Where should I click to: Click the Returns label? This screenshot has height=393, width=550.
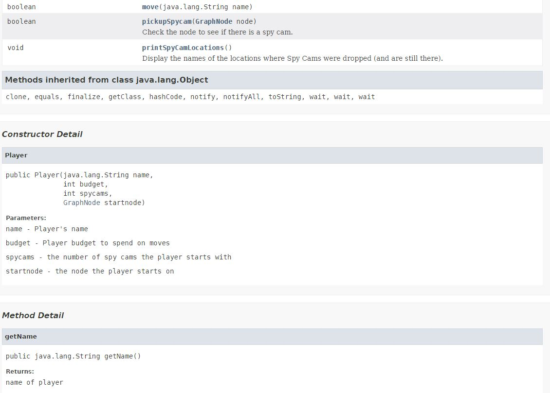[x=20, y=371]
